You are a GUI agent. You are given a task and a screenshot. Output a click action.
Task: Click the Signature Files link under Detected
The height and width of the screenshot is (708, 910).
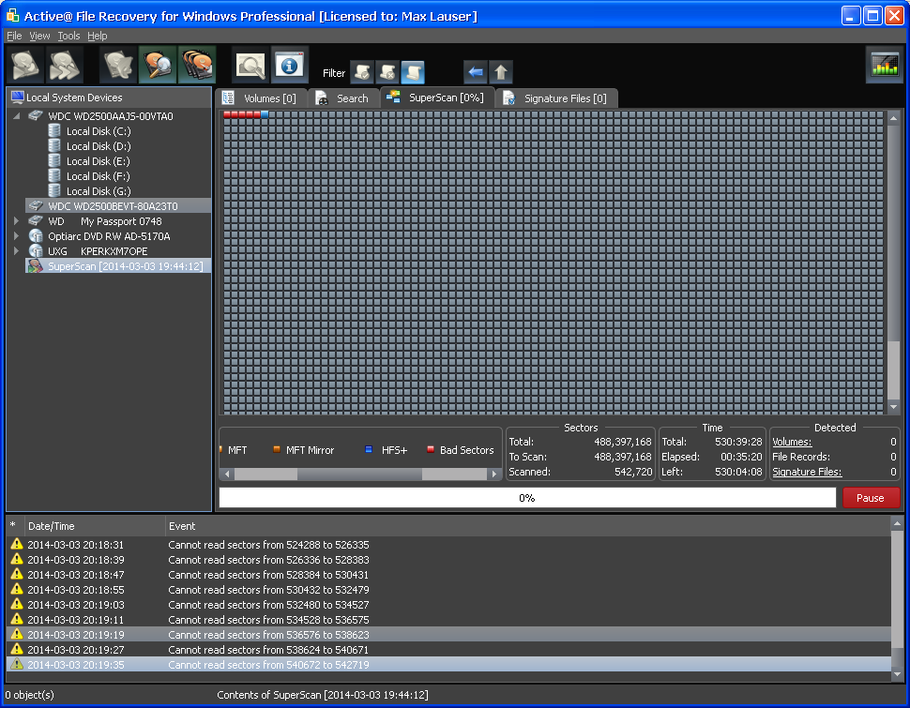(x=807, y=472)
